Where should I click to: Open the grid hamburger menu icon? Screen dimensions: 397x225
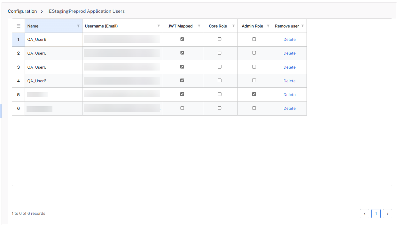(19, 26)
